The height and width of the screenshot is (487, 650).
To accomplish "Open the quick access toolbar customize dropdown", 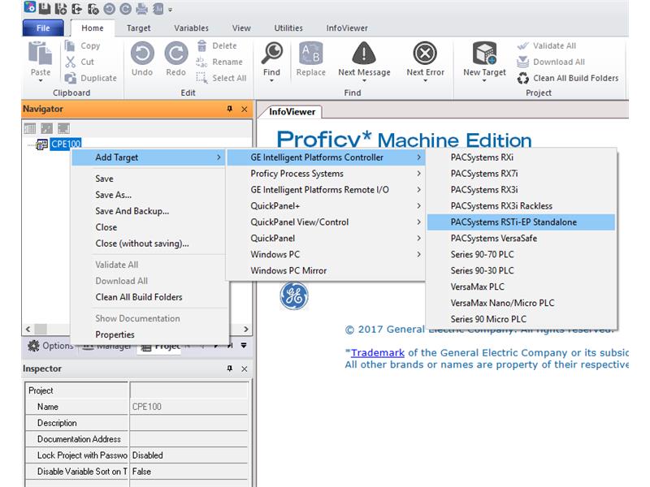I will point(171,10).
